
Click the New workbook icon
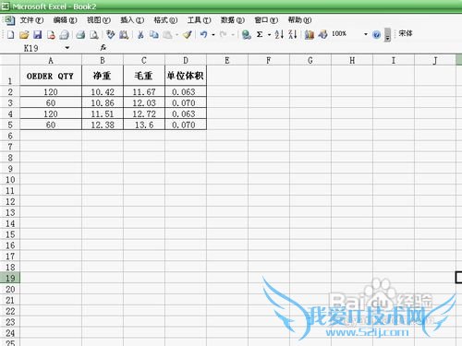tap(10, 34)
